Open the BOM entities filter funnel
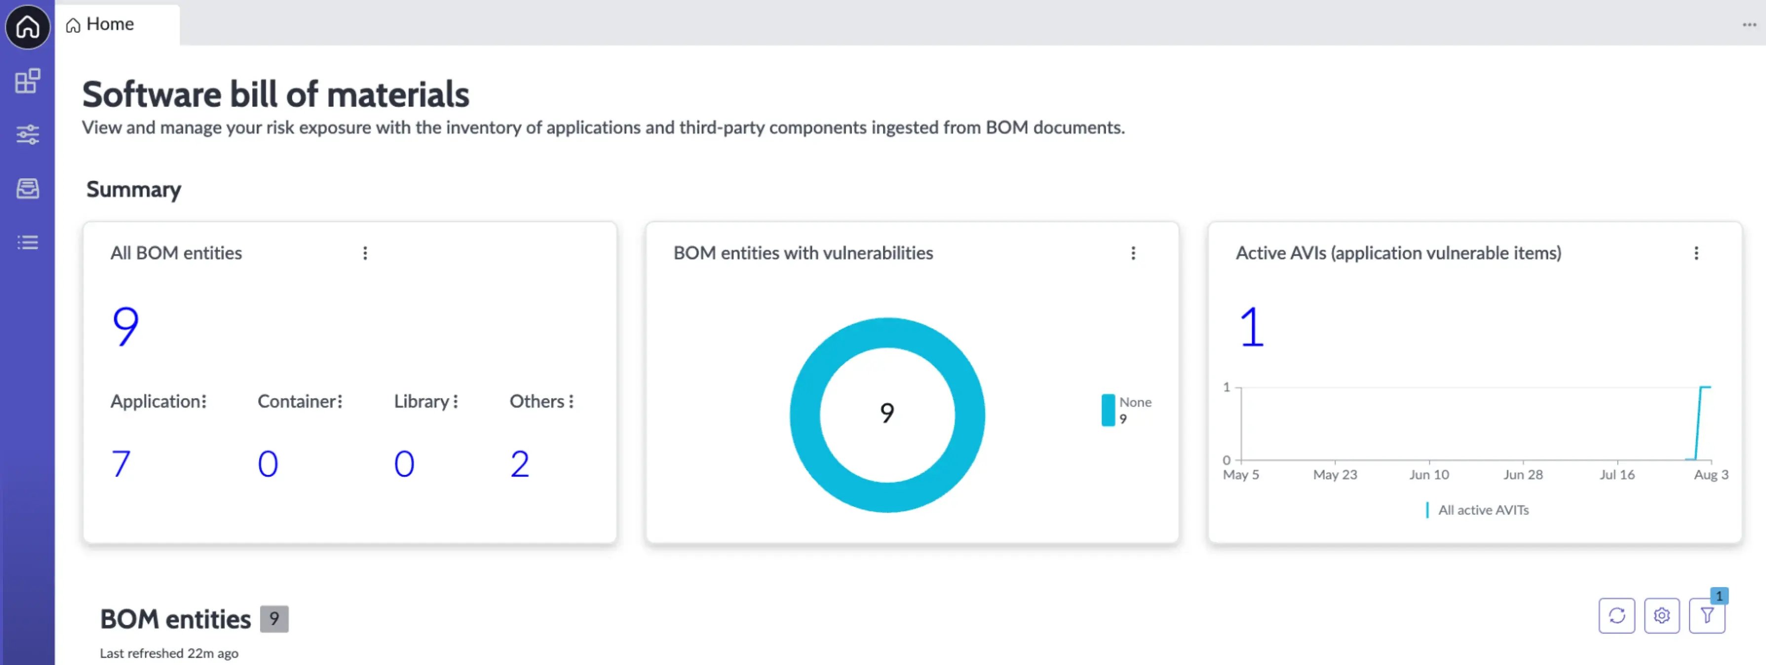 [x=1707, y=616]
